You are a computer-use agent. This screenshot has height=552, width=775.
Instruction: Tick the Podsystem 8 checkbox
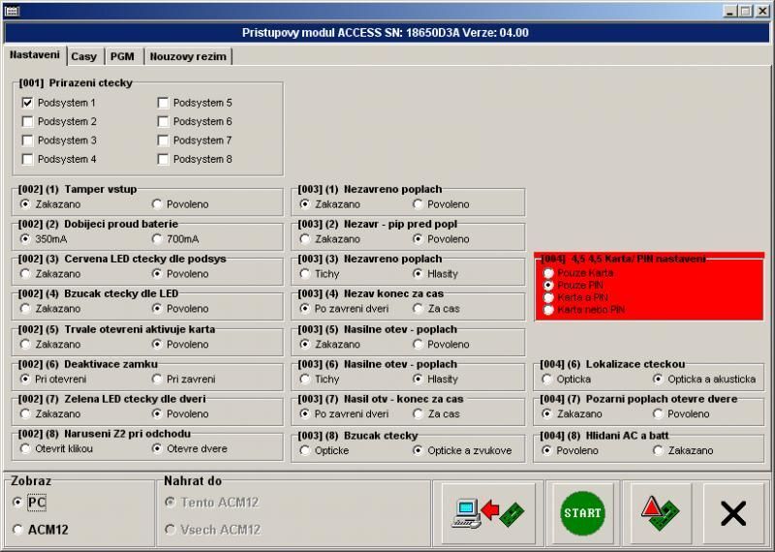coord(164,159)
